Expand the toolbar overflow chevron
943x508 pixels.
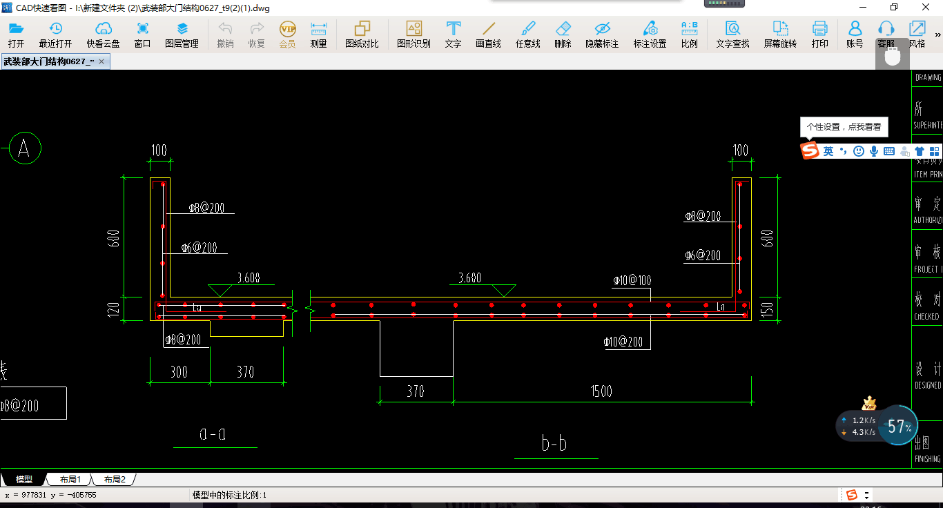click(x=938, y=35)
